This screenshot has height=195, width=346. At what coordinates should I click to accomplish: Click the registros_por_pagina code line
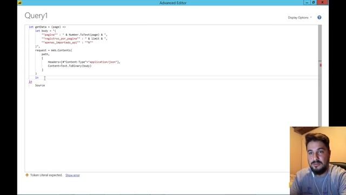[x=75, y=38]
